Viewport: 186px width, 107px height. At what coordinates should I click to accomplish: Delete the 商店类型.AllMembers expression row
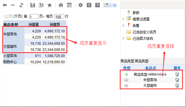(x=177, y=74)
